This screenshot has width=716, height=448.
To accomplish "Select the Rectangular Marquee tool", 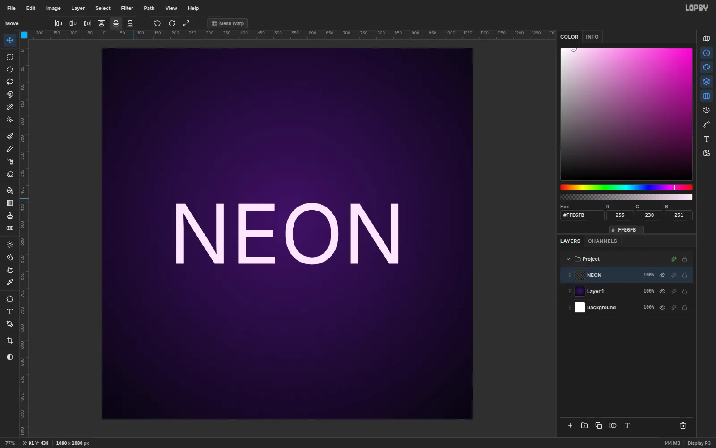I will [10, 57].
